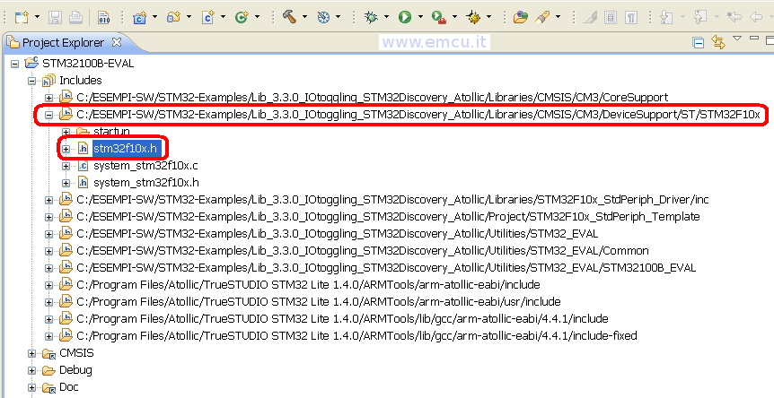Select system_stm32f10x.c source file
This screenshot has width=774, height=398.
point(145,166)
